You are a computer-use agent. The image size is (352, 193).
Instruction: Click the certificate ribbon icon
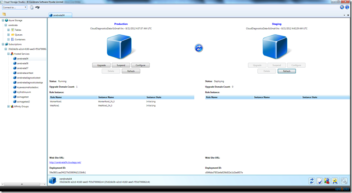pos(335,181)
